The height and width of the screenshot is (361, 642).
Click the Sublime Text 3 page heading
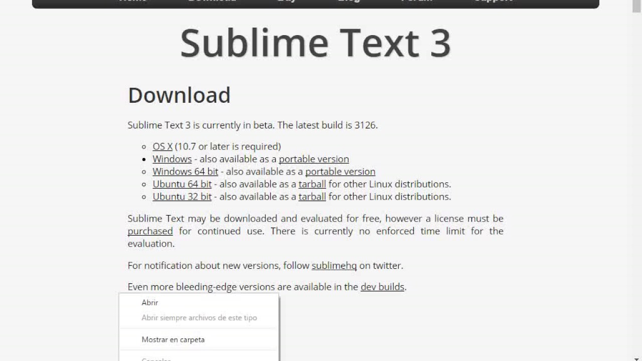315,43
